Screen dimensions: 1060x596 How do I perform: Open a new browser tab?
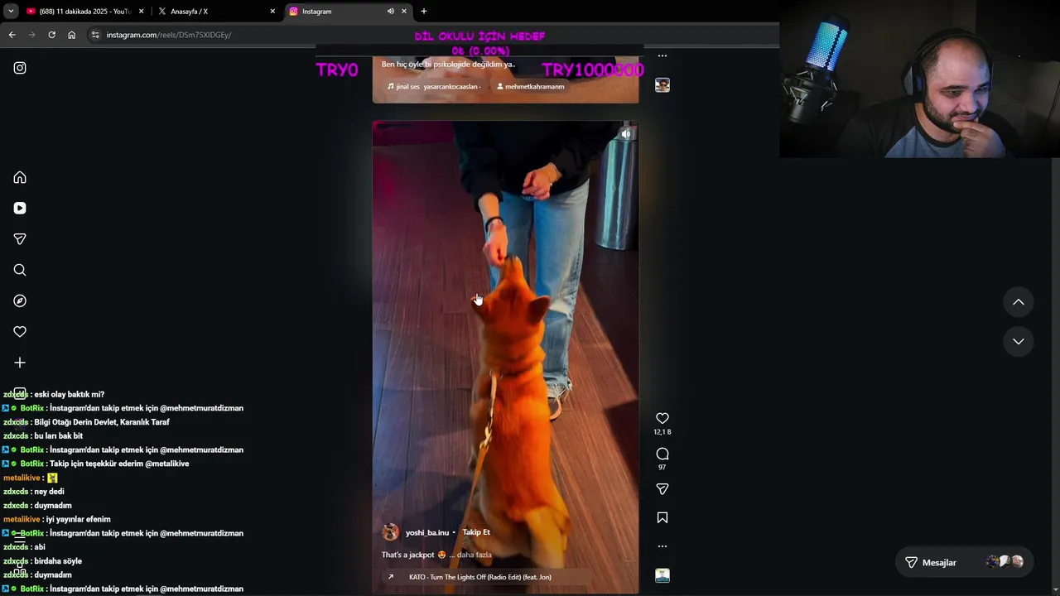click(x=424, y=12)
